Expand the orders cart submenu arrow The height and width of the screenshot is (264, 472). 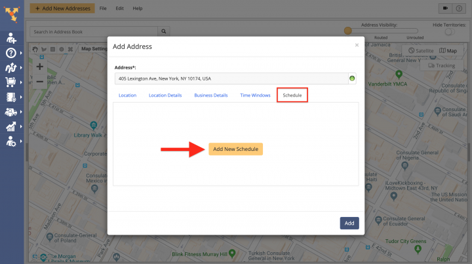point(21,82)
